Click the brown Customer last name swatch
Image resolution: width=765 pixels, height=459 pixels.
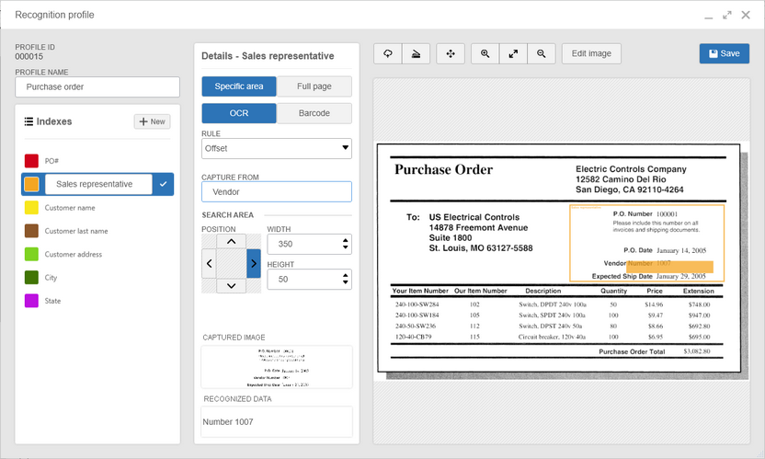click(31, 231)
